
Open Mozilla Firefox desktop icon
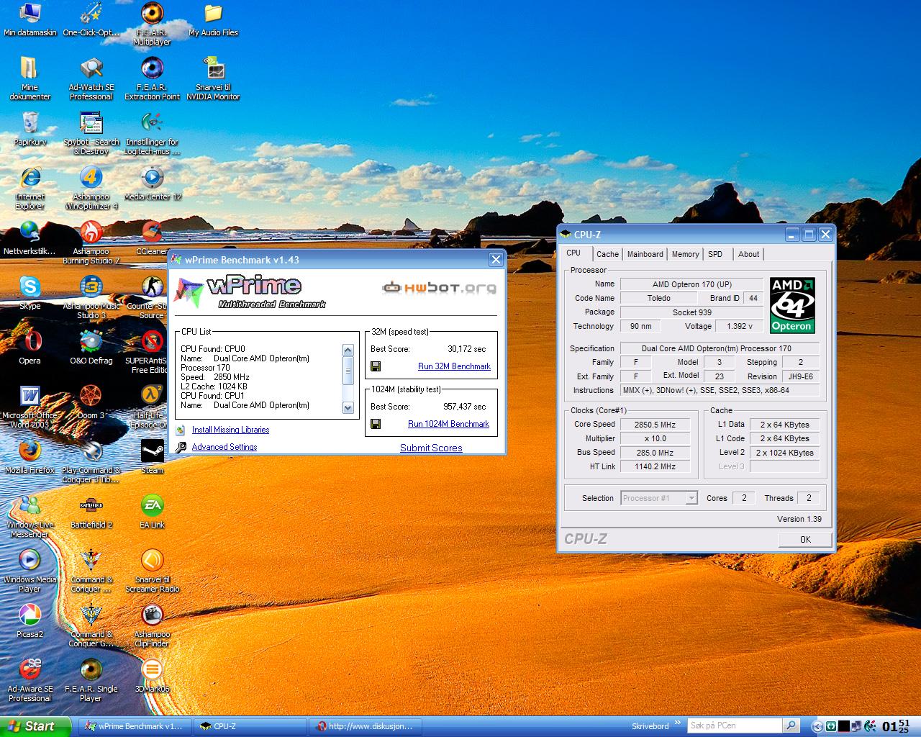point(30,451)
